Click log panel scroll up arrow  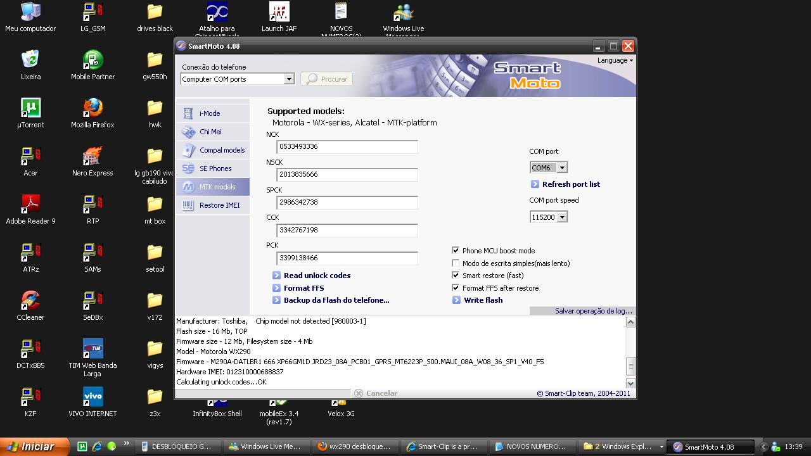pyautogui.click(x=630, y=322)
